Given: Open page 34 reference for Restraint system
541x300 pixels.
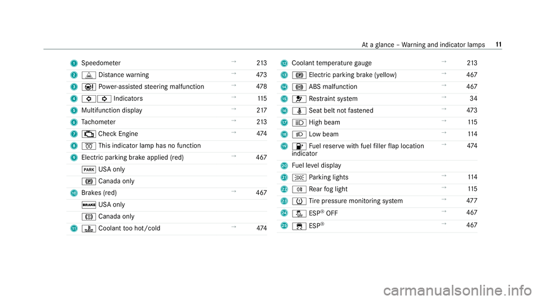Looking at the screenshot, I should (x=473, y=98).
